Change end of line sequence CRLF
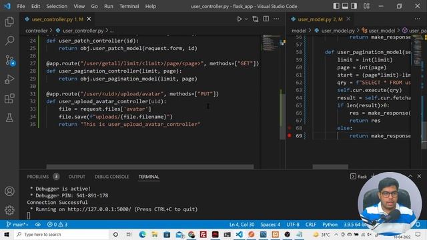The height and width of the screenshot is (240, 427). (311, 225)
